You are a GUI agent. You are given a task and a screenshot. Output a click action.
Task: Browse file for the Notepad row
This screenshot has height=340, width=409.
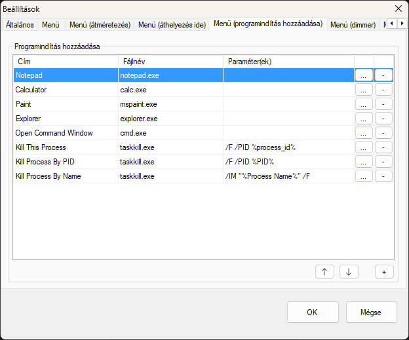click(x=364, y=75)
